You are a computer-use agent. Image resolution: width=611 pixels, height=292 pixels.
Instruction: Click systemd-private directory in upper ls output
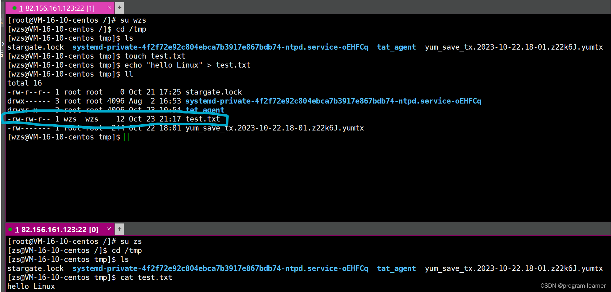(220, 47)
